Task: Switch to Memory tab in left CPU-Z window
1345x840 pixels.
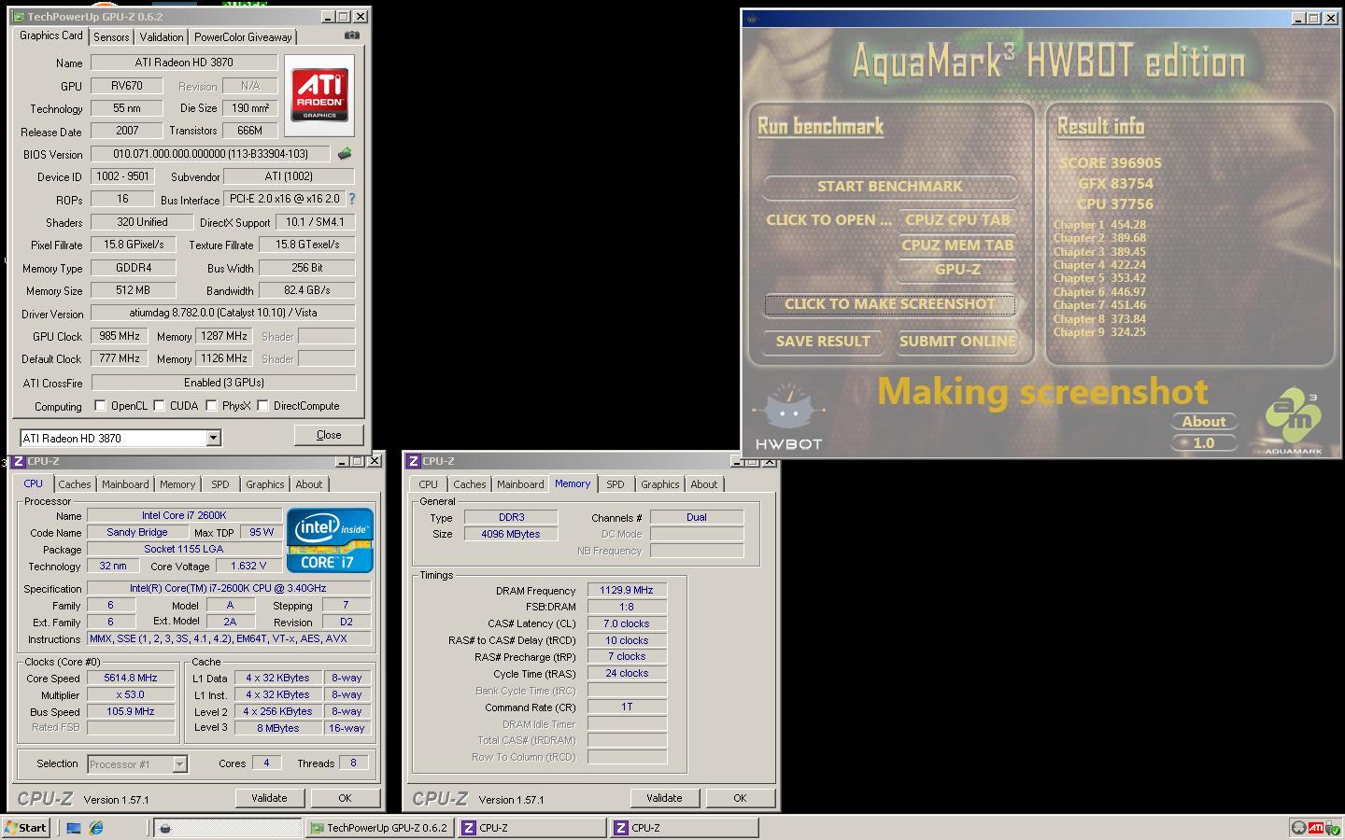Action: (x=177, y=484)
